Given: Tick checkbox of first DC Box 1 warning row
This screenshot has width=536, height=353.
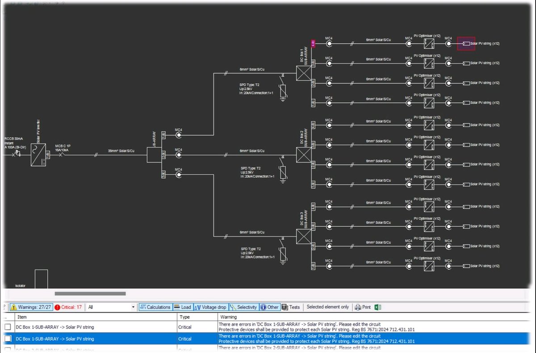Looking at the screenshot, I should [x=8, y=327].
